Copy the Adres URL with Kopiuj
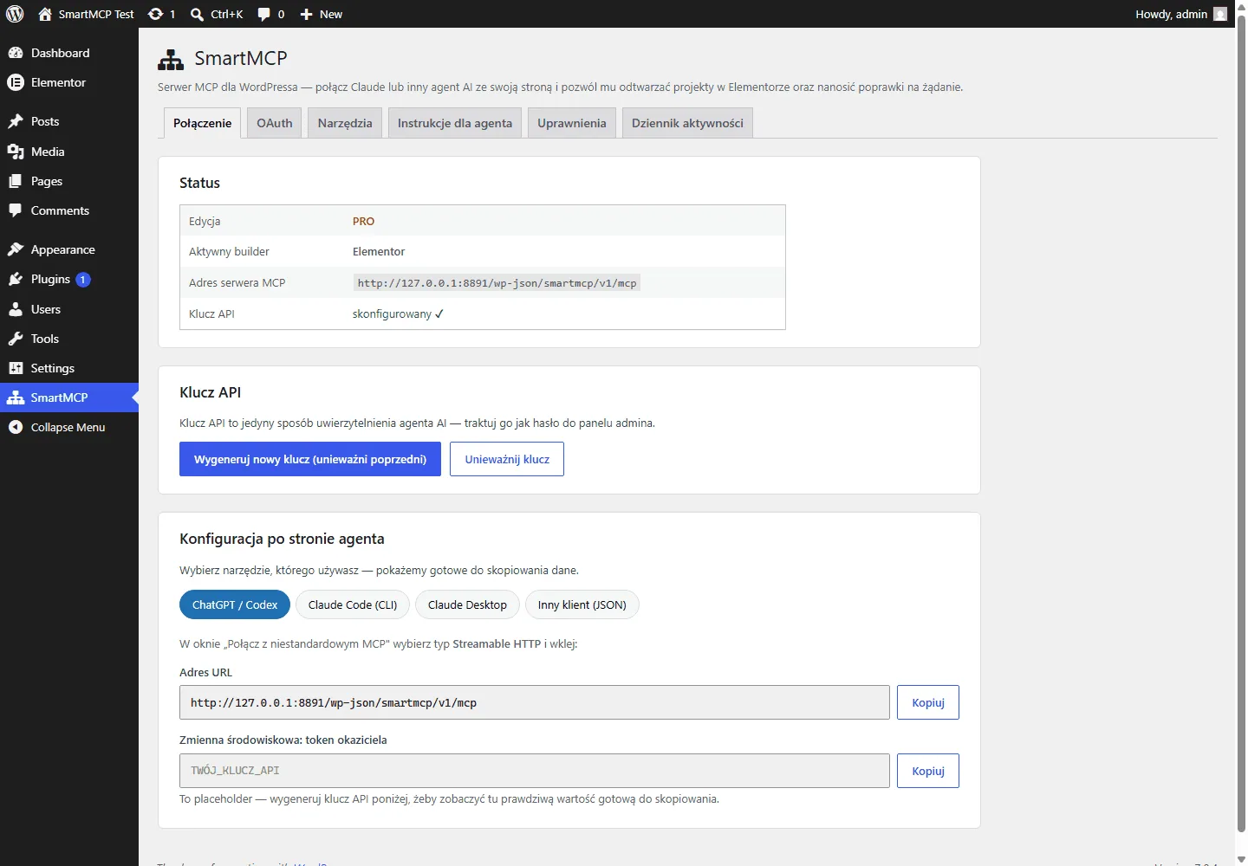This screenshot has width=1248, height=866. tap(928, 702)
